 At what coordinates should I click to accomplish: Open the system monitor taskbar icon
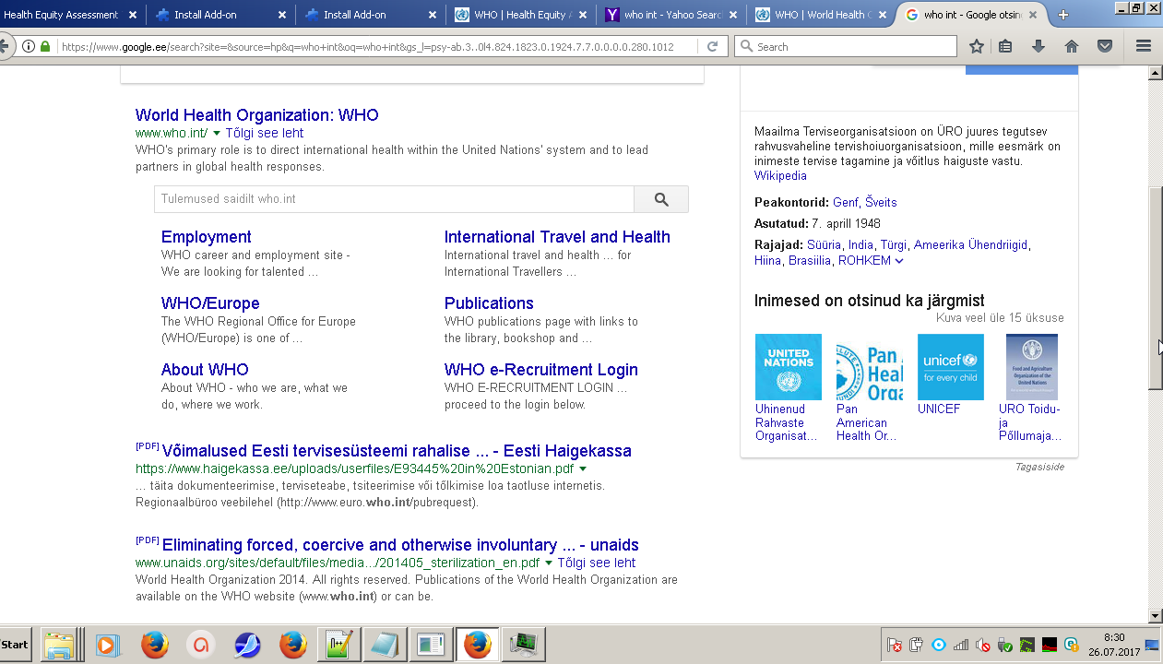point(524,645)
